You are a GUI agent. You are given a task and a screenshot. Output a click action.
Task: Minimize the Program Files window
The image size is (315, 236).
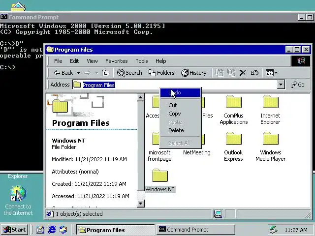pyautogui.click(x=289, y=49)
